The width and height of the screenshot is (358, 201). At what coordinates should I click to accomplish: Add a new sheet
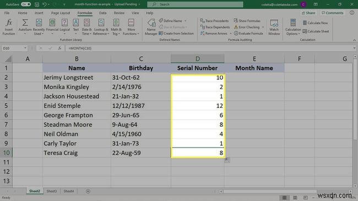(88, 191)
